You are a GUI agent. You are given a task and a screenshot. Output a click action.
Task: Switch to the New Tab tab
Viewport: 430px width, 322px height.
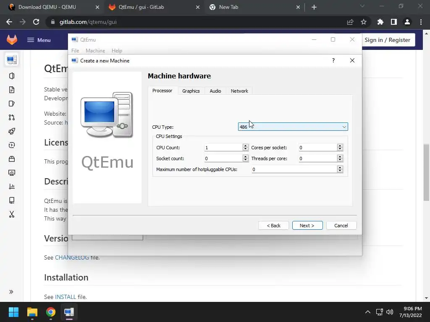coord(228,7)
